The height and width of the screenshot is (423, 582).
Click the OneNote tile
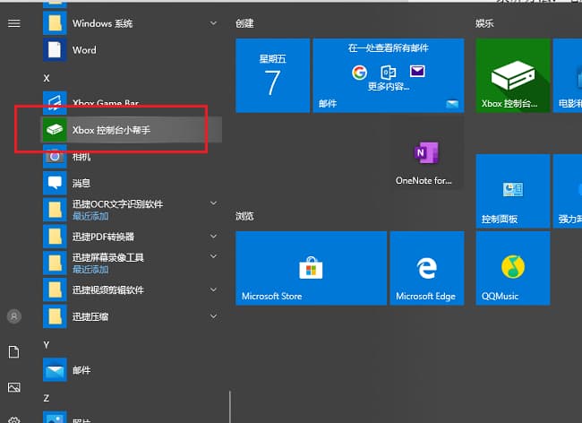click(424, 156)
